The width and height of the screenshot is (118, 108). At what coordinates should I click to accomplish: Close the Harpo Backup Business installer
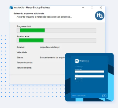point(101,8)
